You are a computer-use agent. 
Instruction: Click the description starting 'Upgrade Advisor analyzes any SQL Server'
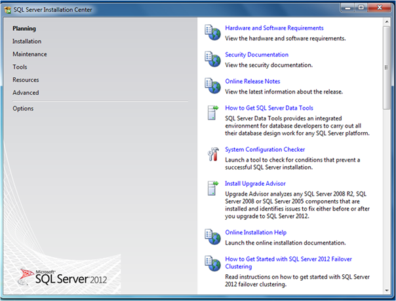297,205
